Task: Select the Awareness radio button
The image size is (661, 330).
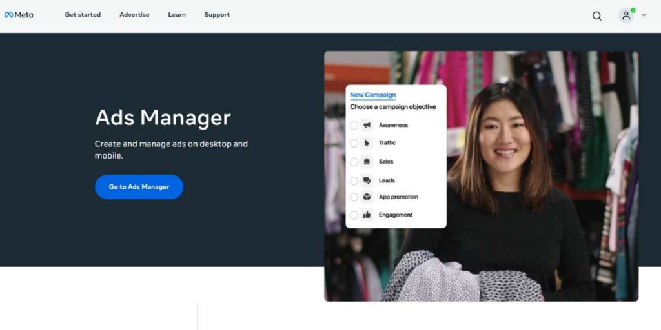Action: coord(354,126)
